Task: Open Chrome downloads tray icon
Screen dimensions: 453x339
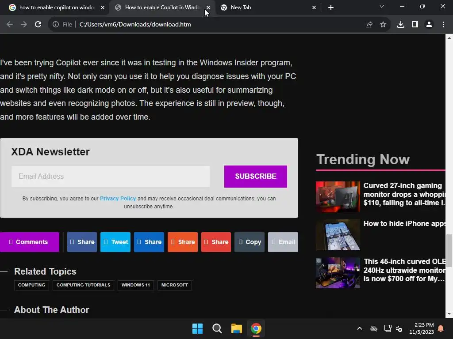Action: pos(401,25)
